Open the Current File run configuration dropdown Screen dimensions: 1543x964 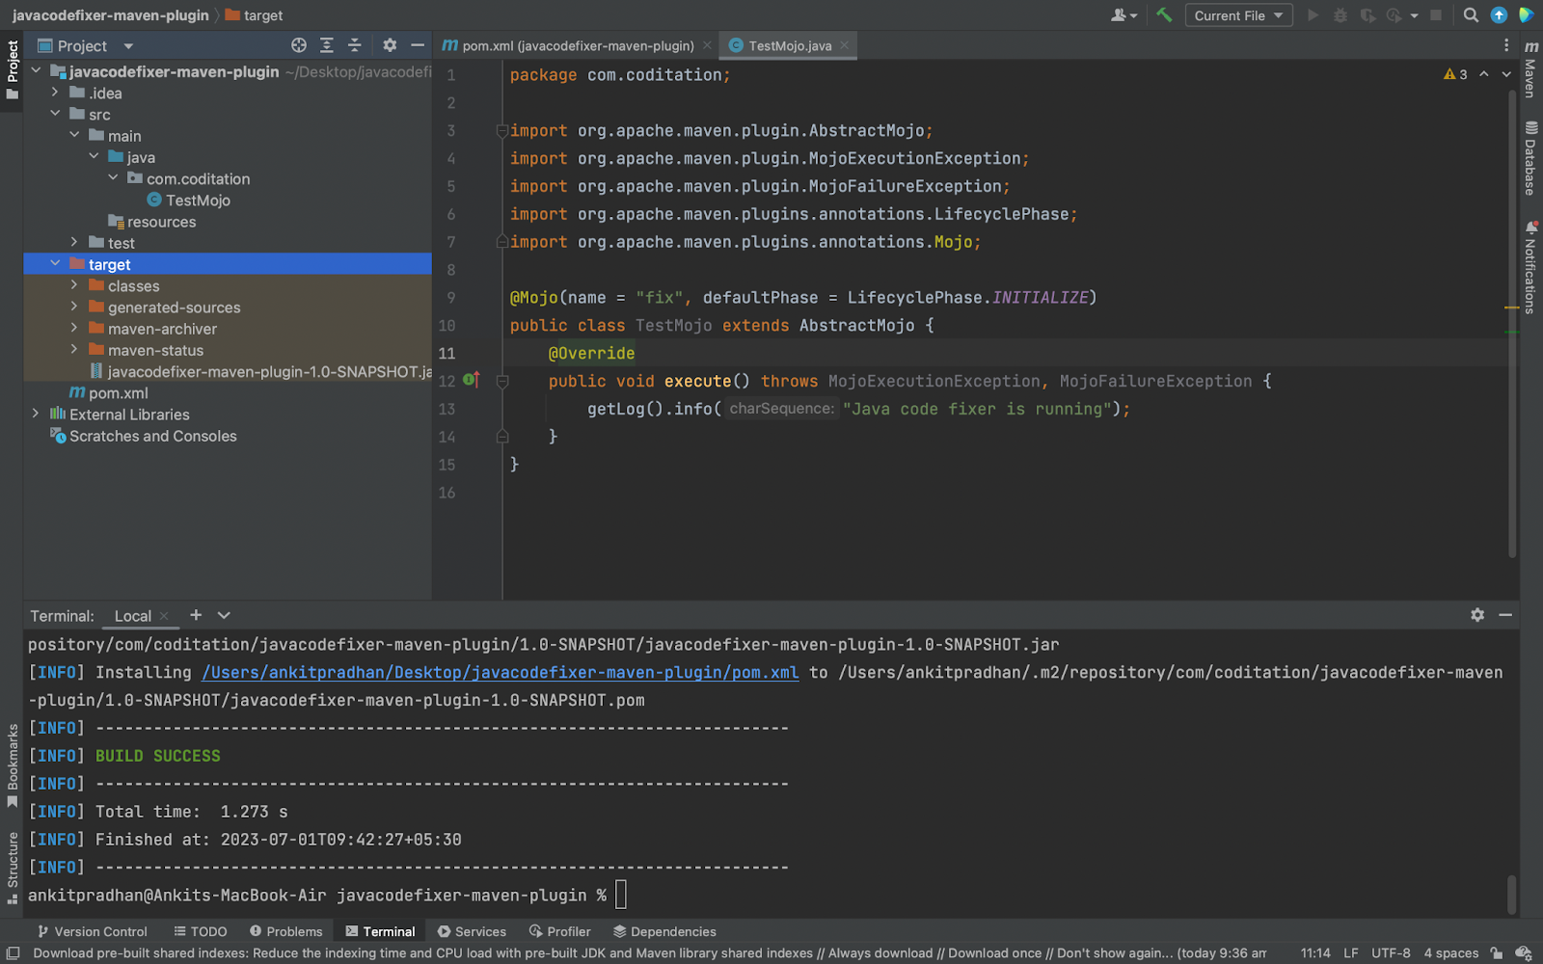click(x=1238, y=15)
